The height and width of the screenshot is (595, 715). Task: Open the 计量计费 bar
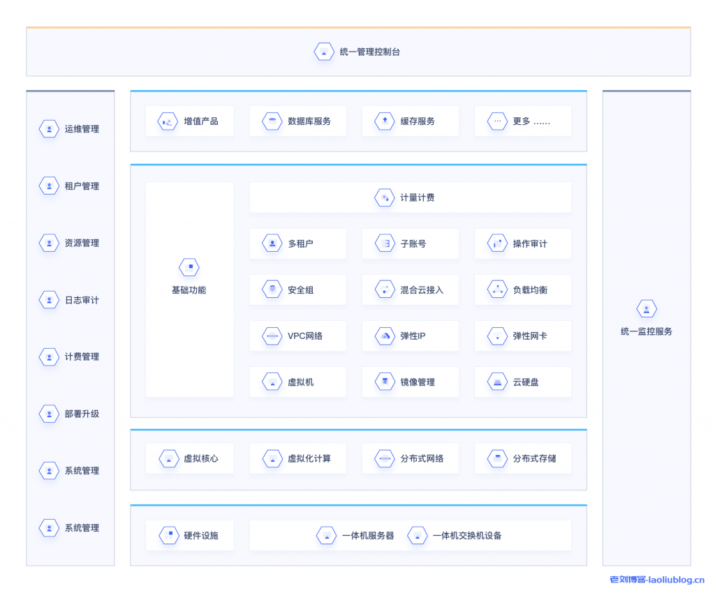410,197
